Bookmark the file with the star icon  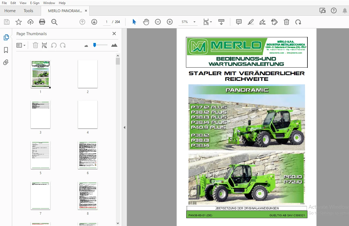click(19, 22)
